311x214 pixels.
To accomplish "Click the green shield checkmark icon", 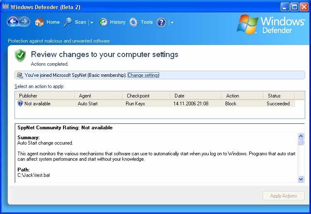I will click(20, 55).
